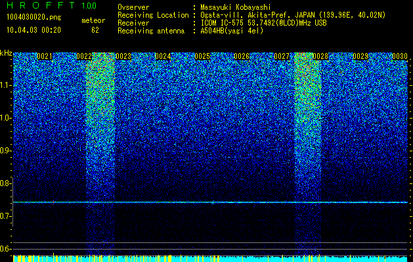This screenshot has height=262, width=413.
Task: Select the filename 1004030020.png
Action: click(34, 17)
